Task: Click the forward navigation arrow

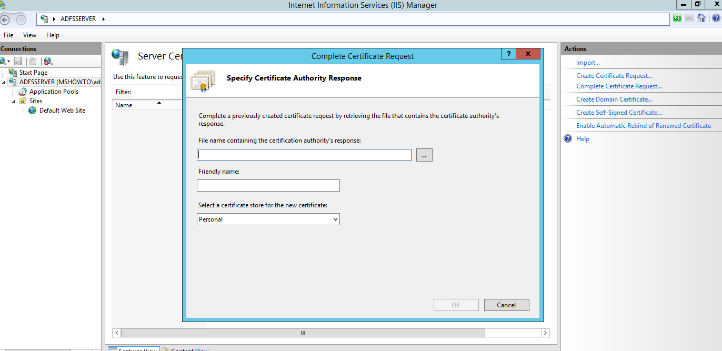Action: pos(21,19)
